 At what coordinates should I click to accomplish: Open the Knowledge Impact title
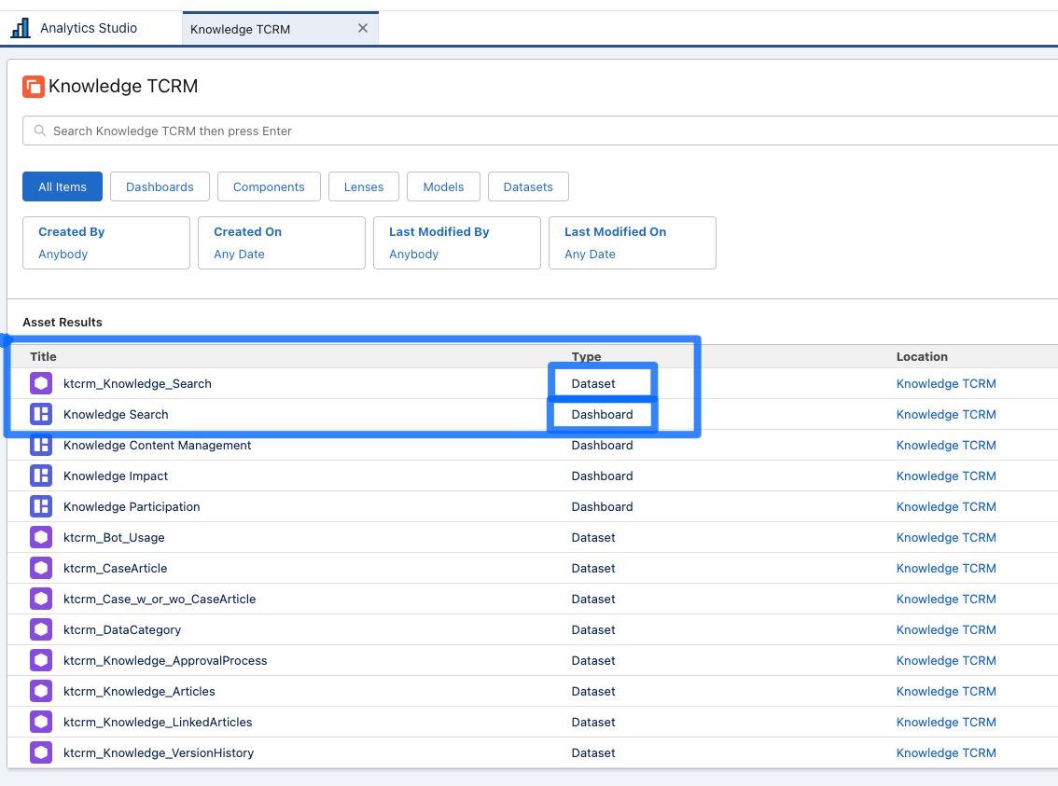pyautogui.click(x=116, y=476)
